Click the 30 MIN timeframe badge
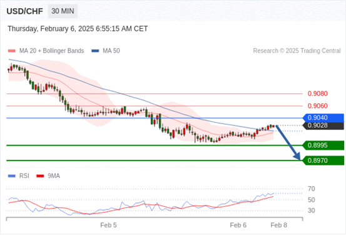The height and width of the screenshot is (235, 346). pyautogui.click(x=63, y=11)
